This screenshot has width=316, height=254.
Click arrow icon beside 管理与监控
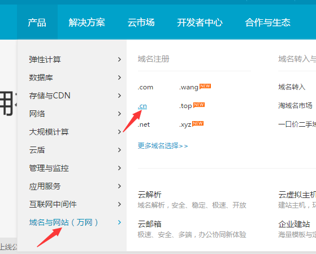coord(119,168)
